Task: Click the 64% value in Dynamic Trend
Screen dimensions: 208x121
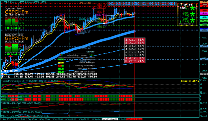Action: [21, 23]
